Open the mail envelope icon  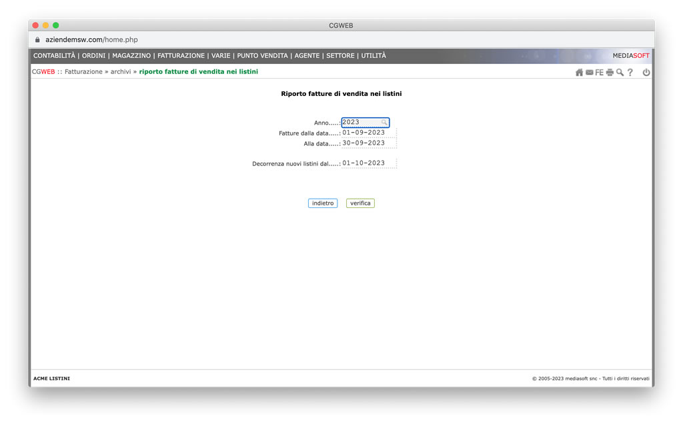coord(590,72)
